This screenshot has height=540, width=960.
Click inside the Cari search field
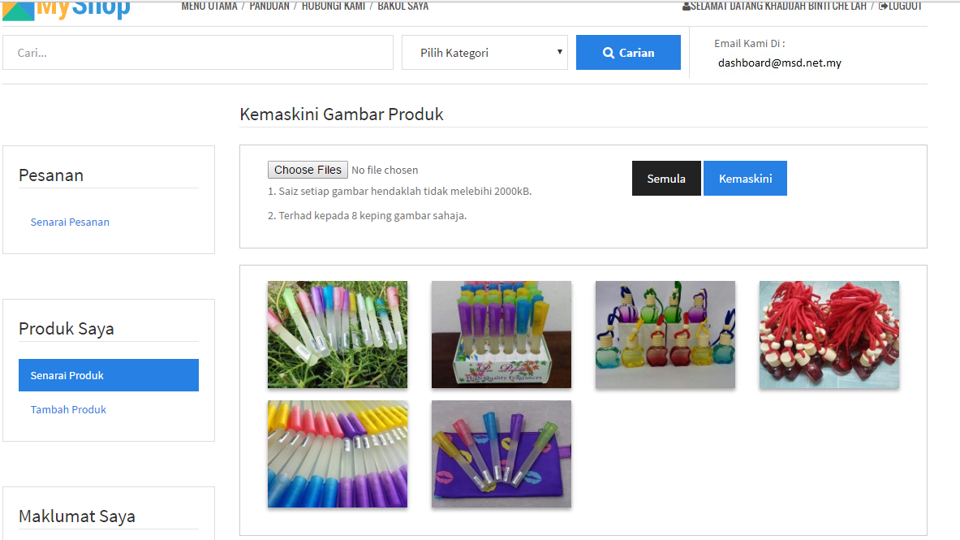coord(197,53)
